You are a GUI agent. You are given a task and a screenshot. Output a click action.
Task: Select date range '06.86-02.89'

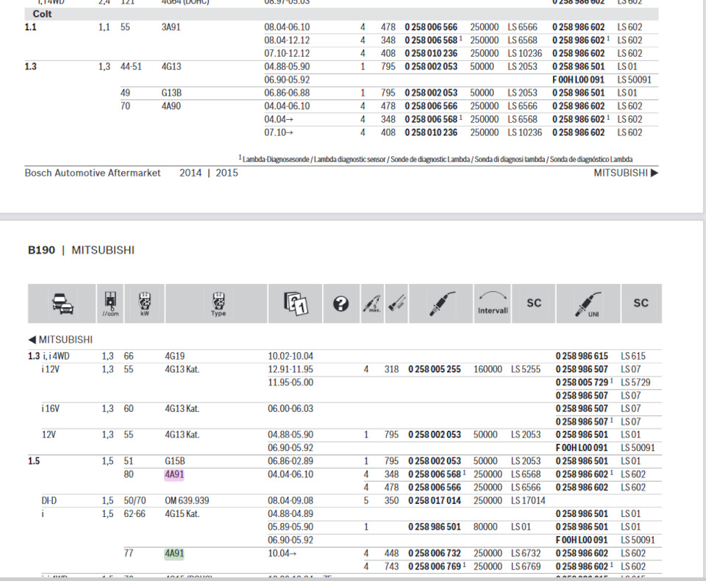[x=290, y=461]
